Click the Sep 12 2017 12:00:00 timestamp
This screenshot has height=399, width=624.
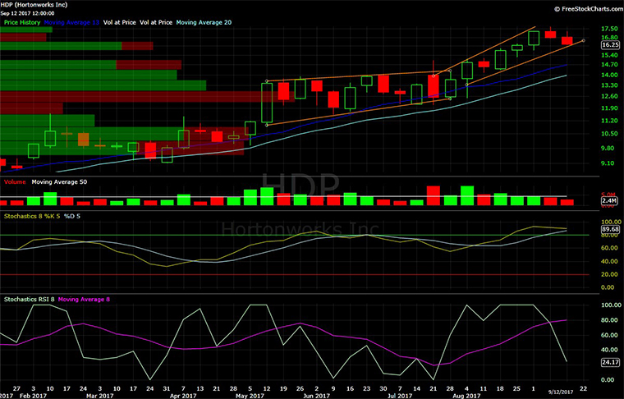(x=27, y=13)
